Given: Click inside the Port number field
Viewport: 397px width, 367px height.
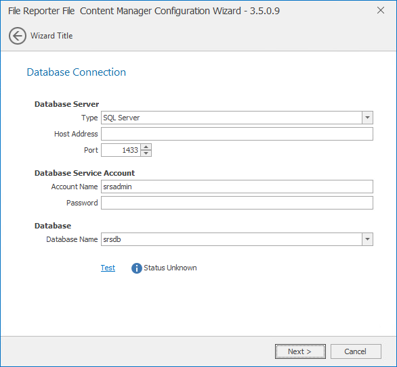Looking at the screenshot, I should pyautogui.click(x=121, y=150).
